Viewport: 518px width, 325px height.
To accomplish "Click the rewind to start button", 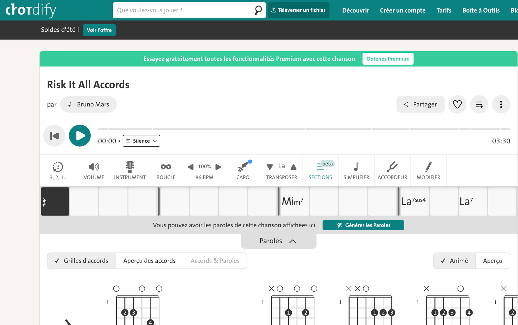I will [x=54, y=136].
